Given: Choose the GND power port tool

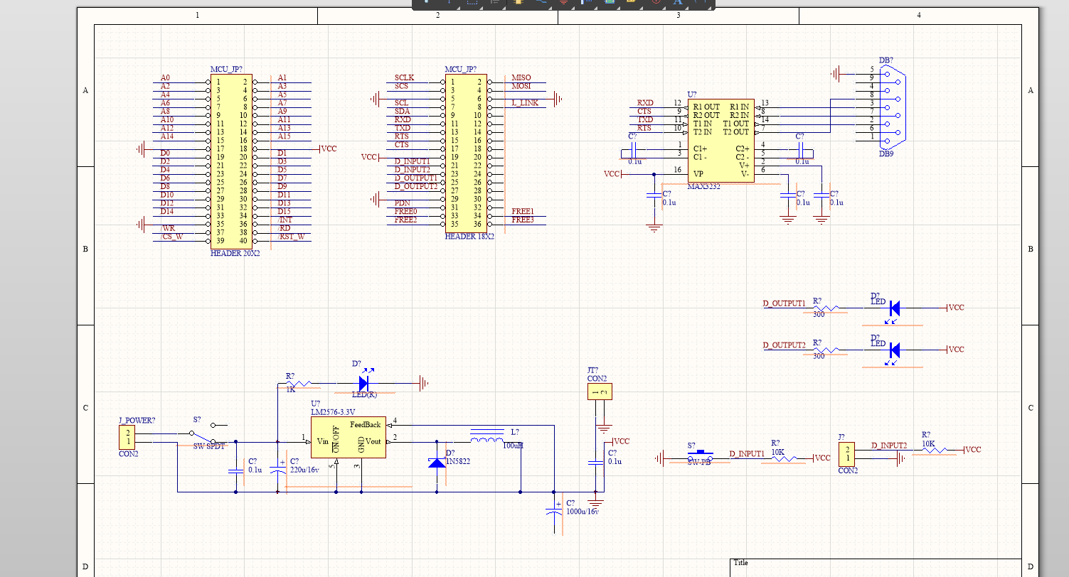Looking at the screenshot, I should tap(563, 2).
